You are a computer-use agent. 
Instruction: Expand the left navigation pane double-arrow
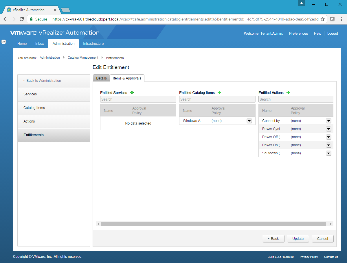coord(4,42)
